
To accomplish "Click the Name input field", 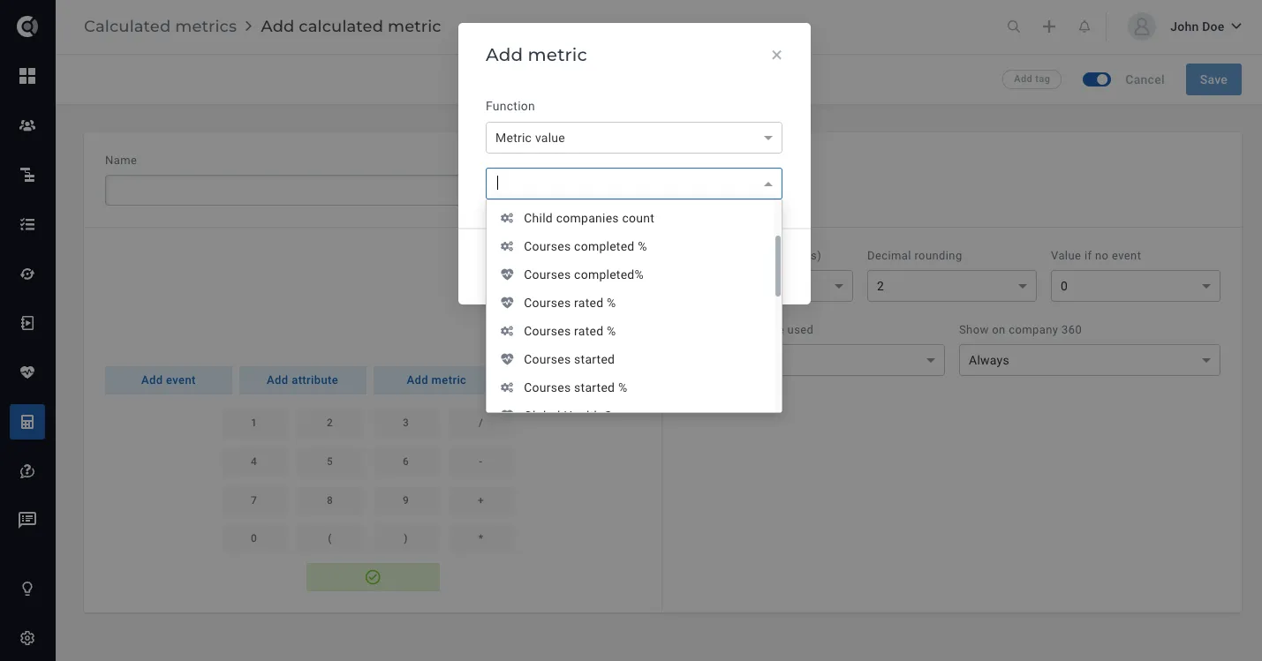I will [x=282, y=191].
